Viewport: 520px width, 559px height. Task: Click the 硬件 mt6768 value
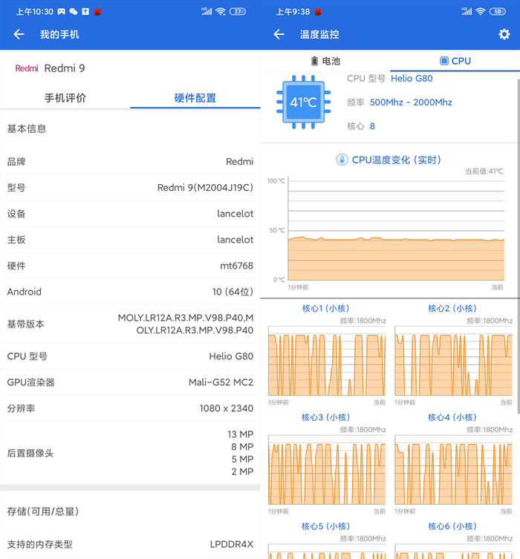tap(236, 266)
